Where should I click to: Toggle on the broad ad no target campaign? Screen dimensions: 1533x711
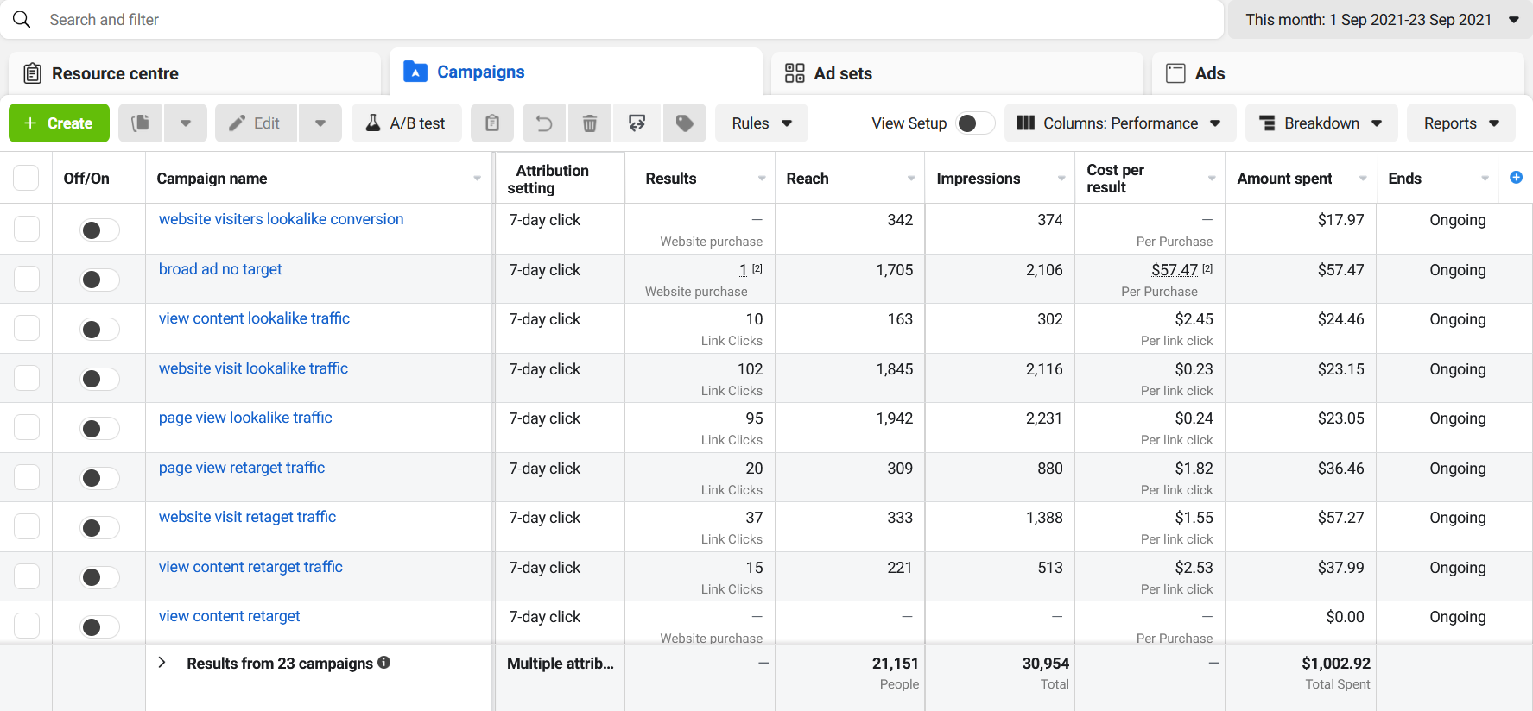click(x=98, y=280)
